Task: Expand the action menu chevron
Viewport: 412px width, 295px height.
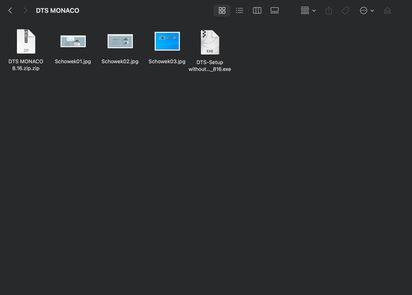Action: click(x=372, y=11)
